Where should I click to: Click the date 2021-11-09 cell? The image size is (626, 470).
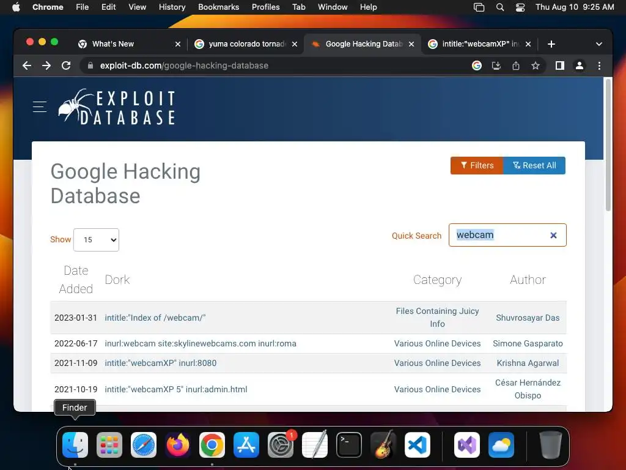point(76,363)
